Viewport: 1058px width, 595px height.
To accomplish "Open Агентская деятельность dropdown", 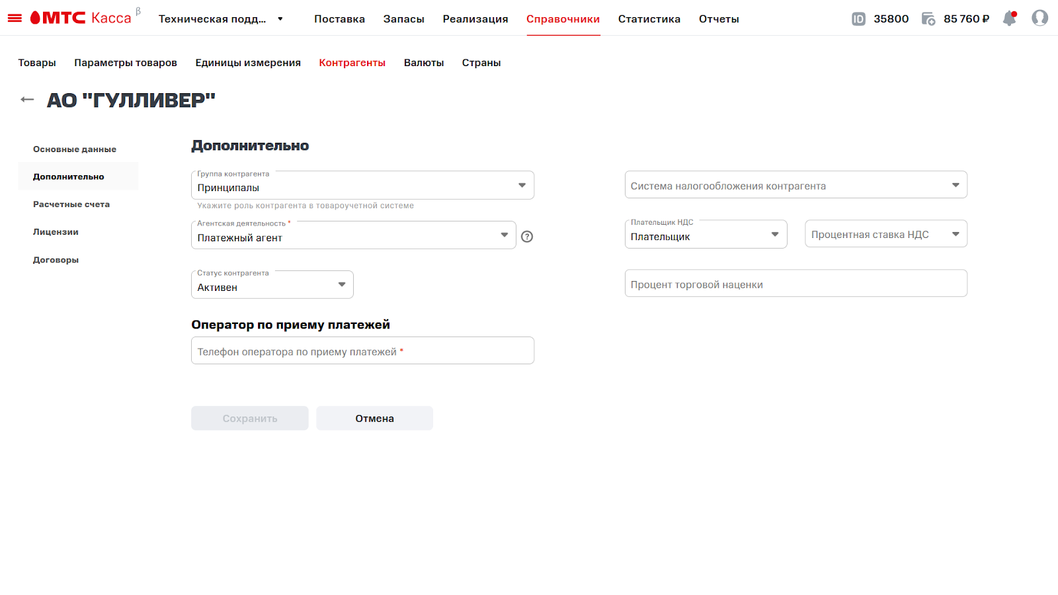I will point(353,235).
